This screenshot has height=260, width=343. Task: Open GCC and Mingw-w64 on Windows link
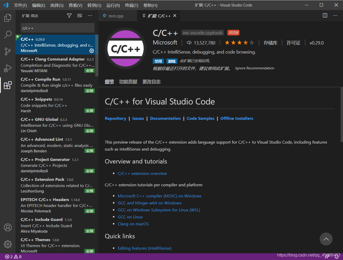click(x=149, y=203)
